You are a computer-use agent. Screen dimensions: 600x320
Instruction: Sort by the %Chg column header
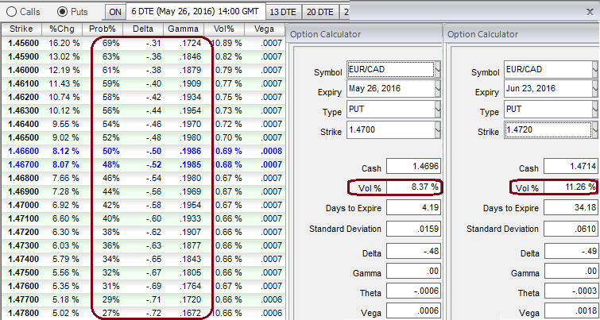coord(62,29)
